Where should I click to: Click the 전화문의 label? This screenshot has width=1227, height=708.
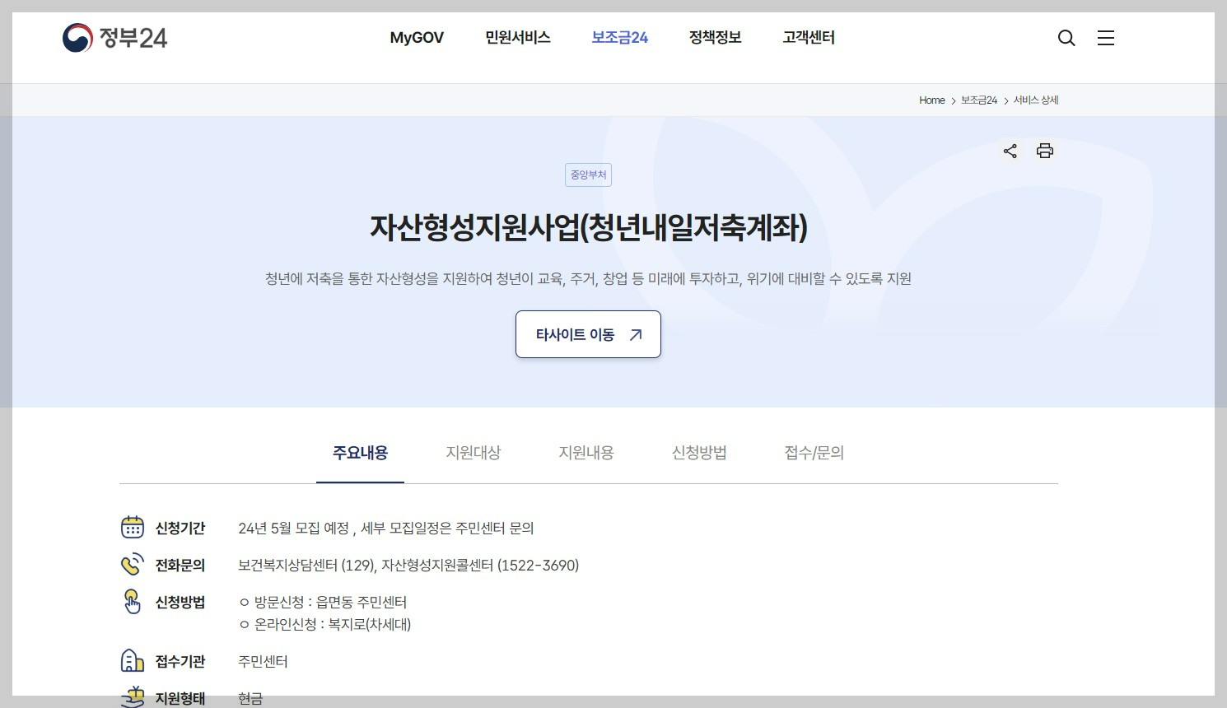[x=180, y=566]
